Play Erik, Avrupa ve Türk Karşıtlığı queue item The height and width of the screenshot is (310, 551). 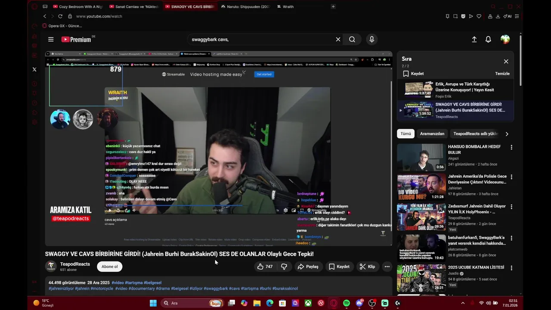455,90
